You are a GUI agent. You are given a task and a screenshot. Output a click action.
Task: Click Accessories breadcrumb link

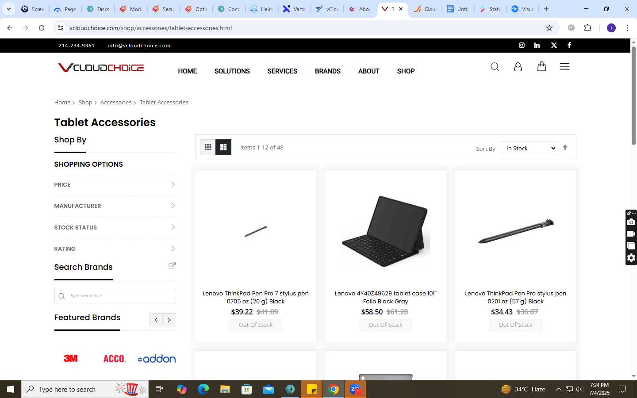coord(116,102)
